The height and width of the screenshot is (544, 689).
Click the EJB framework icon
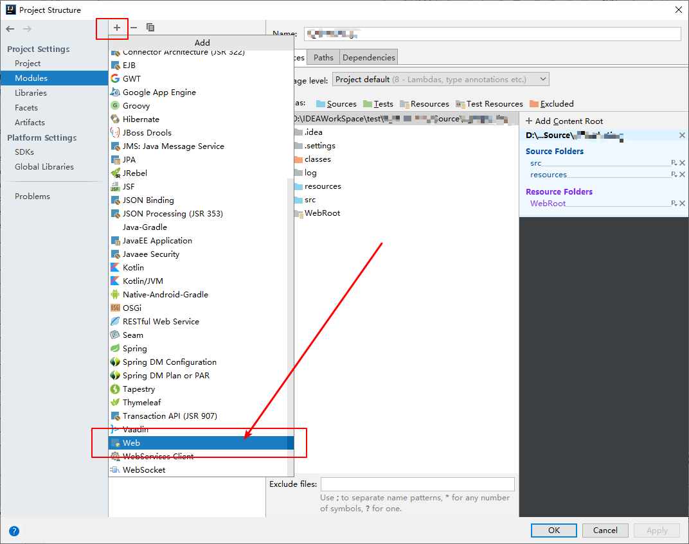coord(115,66)
